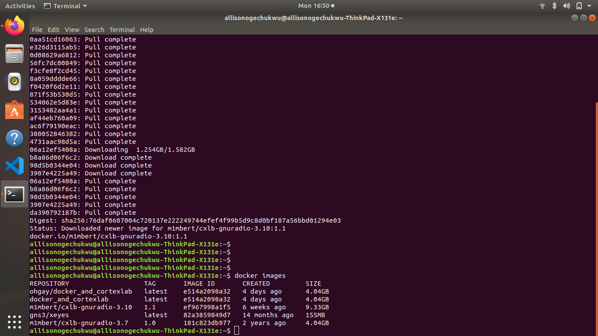Click the Bluetooth indicator in top bar
Viewport: 598px width, 336px height.
[554, 6]
